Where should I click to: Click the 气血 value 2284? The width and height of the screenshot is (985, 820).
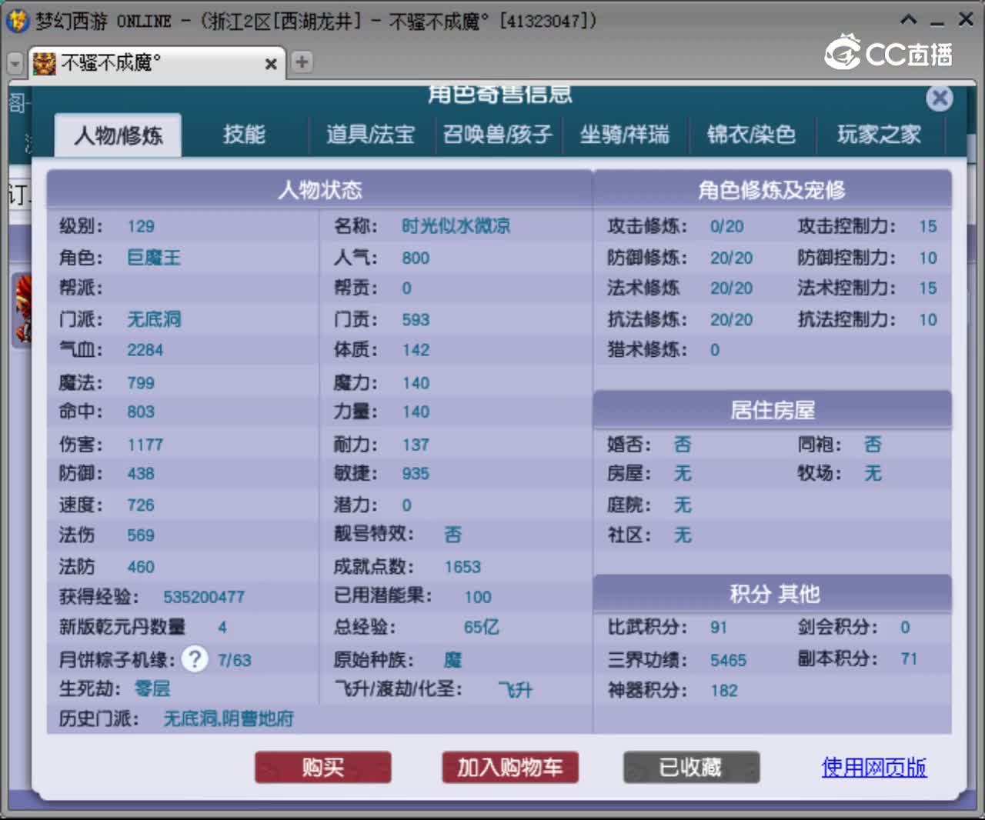click(145, 350)
